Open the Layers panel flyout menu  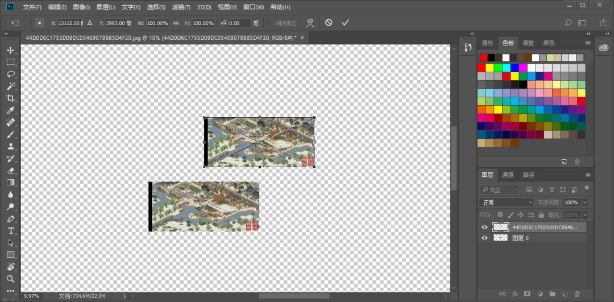588,175
